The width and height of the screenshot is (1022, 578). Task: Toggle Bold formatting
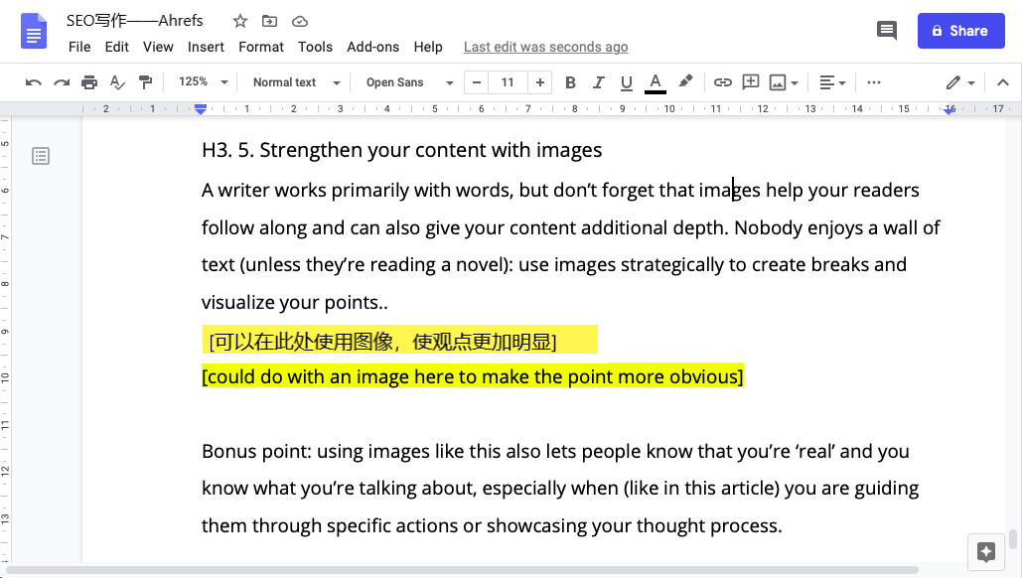coord(570,82)
